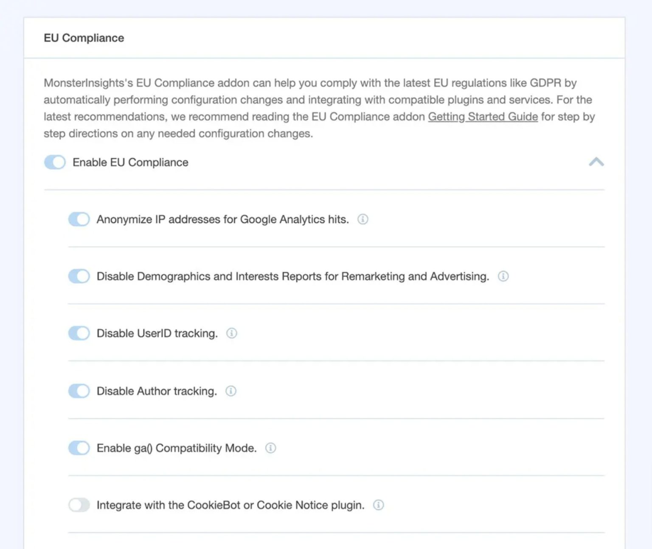Disable the Enable EU Compliance toggle
The height and width of the screenshot is (549, 652).
pos(54,162)
